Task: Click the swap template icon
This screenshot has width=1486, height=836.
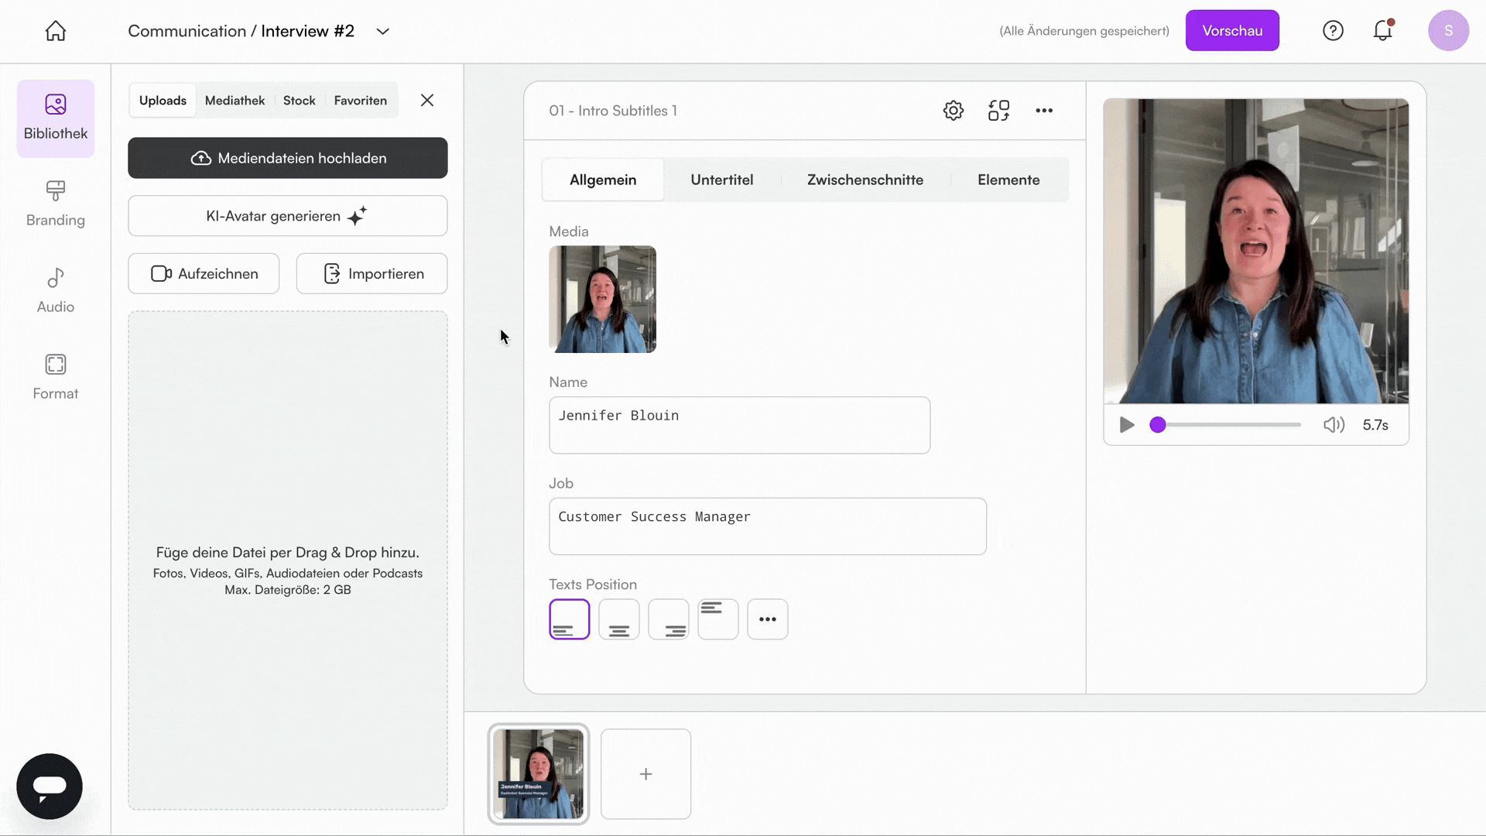Action: point(998,111)
